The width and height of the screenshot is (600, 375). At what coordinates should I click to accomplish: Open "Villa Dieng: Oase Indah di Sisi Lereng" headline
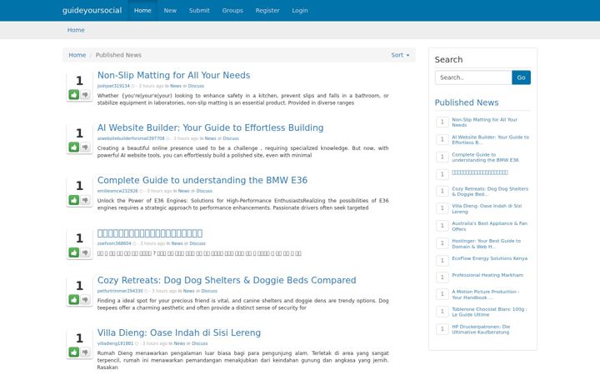(x=179, y=332)
